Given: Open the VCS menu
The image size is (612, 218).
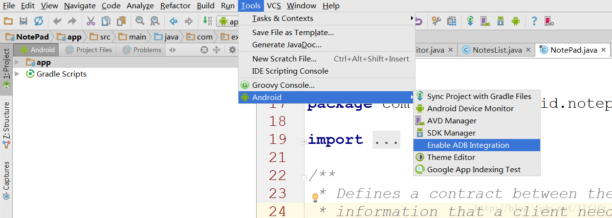Looking at the screenshot, I should tap(274, 6).
